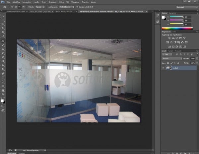199x154 pixels.
Task: Switch to the Canali tab
Action: (170, 51)
